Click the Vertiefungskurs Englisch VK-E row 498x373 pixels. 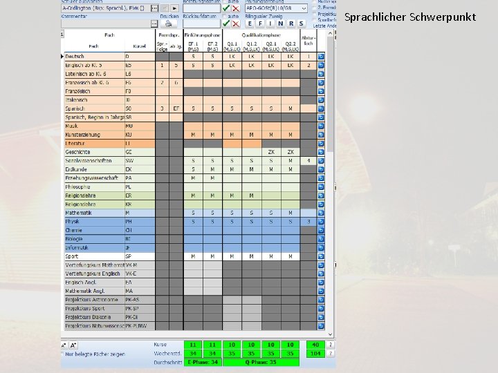[x=109, y=274]
